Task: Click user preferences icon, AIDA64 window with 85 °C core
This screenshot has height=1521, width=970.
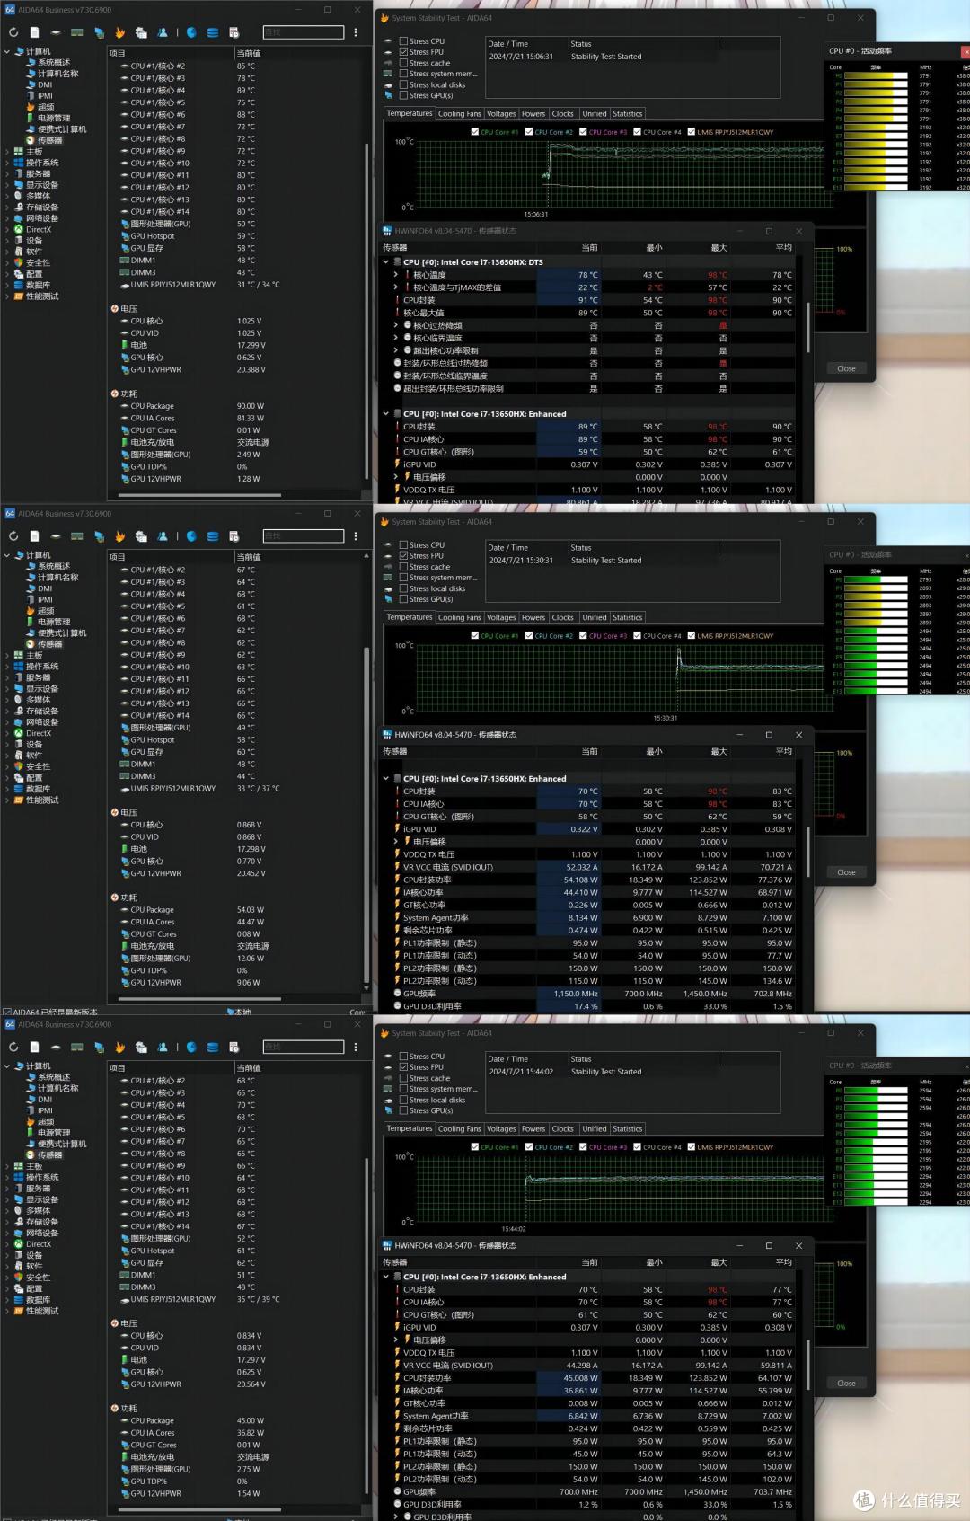Action: coord(163,32)
